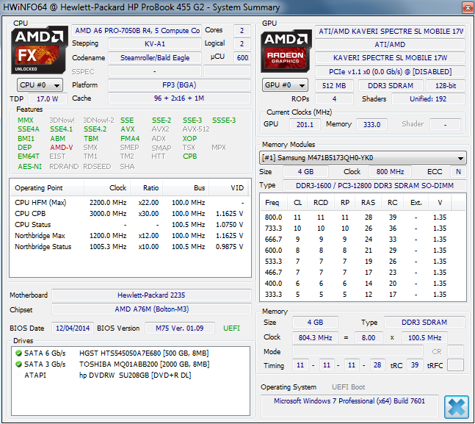Viewport: 475px width, 424px height.
Task: Click the module Clock field 800 MHz
Action: click(x=390, y=172)
